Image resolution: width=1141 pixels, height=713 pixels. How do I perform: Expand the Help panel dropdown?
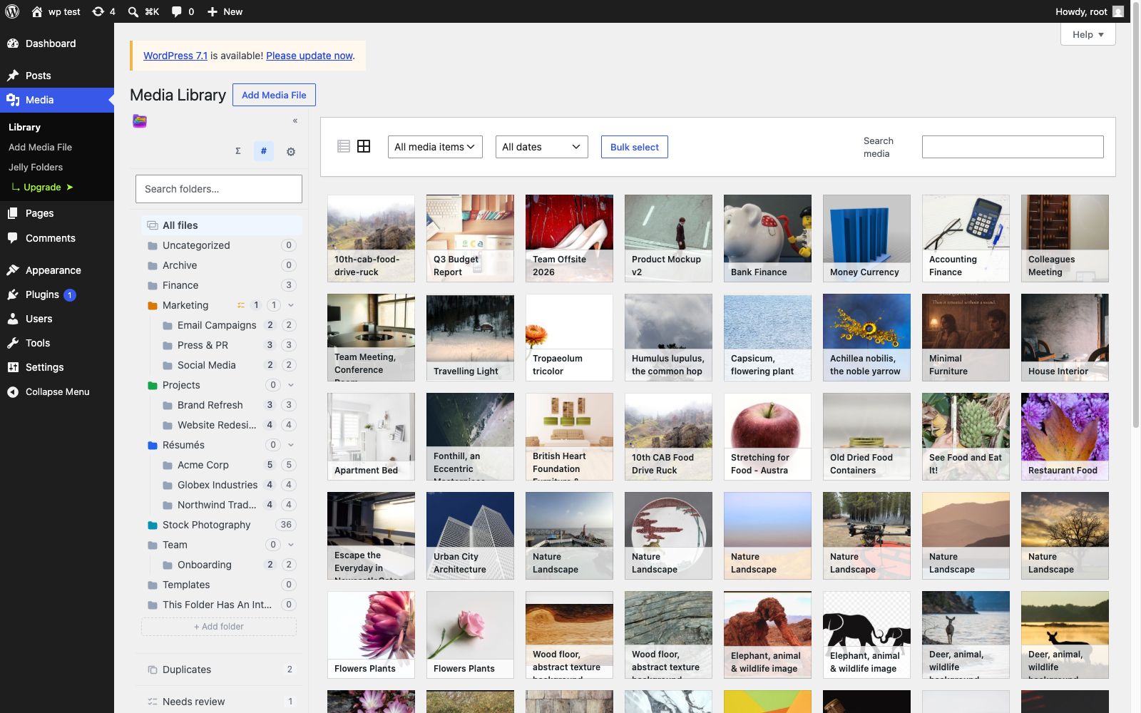coord(1088,34)
